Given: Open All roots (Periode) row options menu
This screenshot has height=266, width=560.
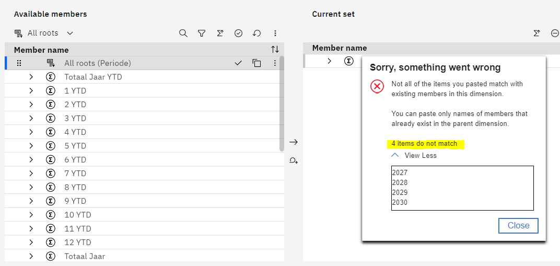Looking at the screenshot, I should coord(275,63).
